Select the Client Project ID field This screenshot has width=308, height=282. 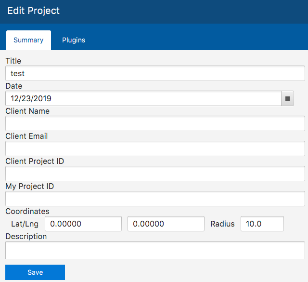[155, 174]
